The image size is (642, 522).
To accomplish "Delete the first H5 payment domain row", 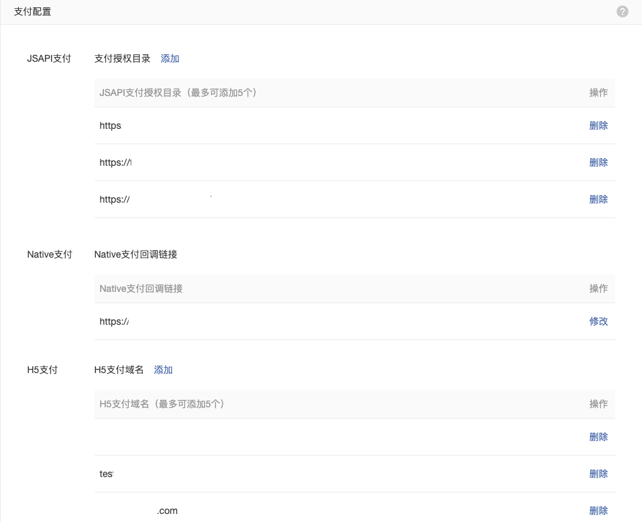I will tap(598, 437).
